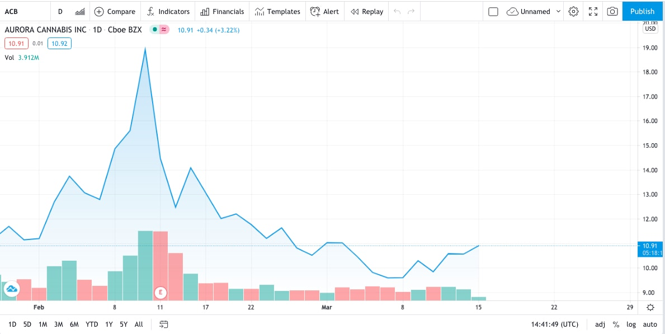Screen dimensions: 665x334
Task: Toggle auto scale
Action: (x=650, y=324)
